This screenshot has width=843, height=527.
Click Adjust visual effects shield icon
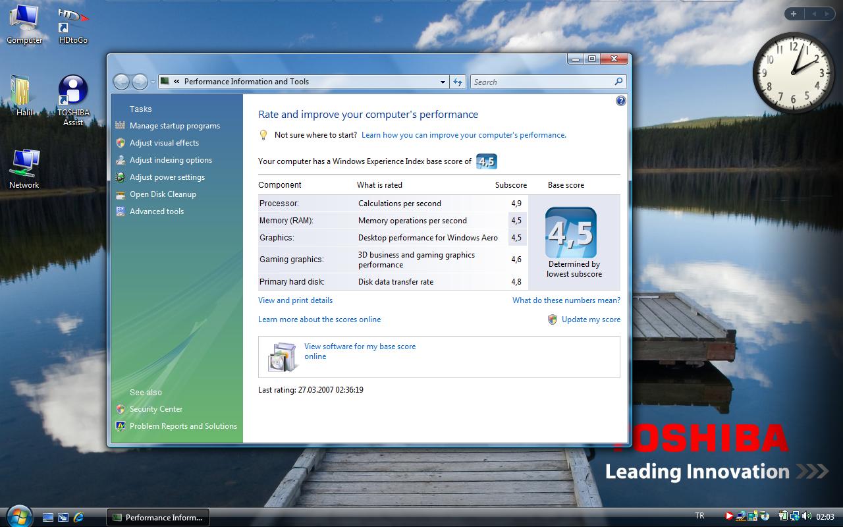(120, 143)
